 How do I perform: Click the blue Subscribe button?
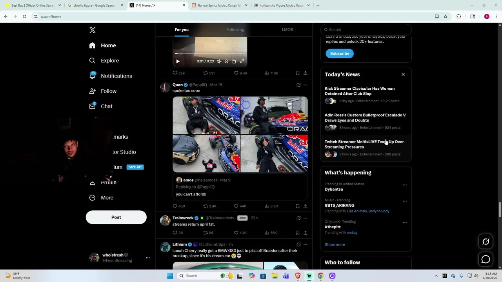pyautogui.click(x=340, y=54)
